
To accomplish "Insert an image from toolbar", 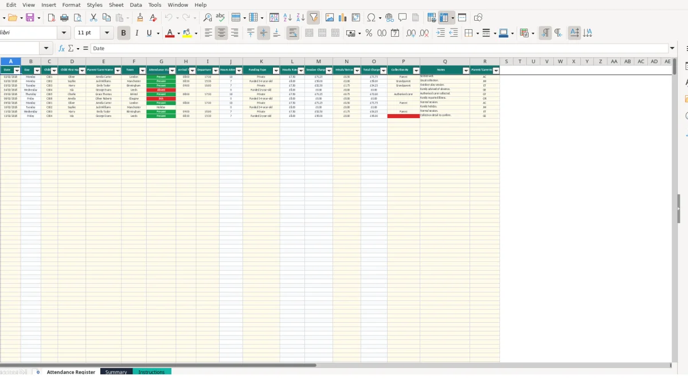I will point(329,18).
